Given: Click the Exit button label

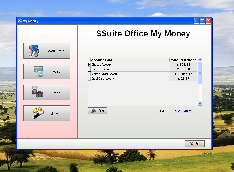Looking at the screenshot, I should pyautogui.click(x=197, y=144).
